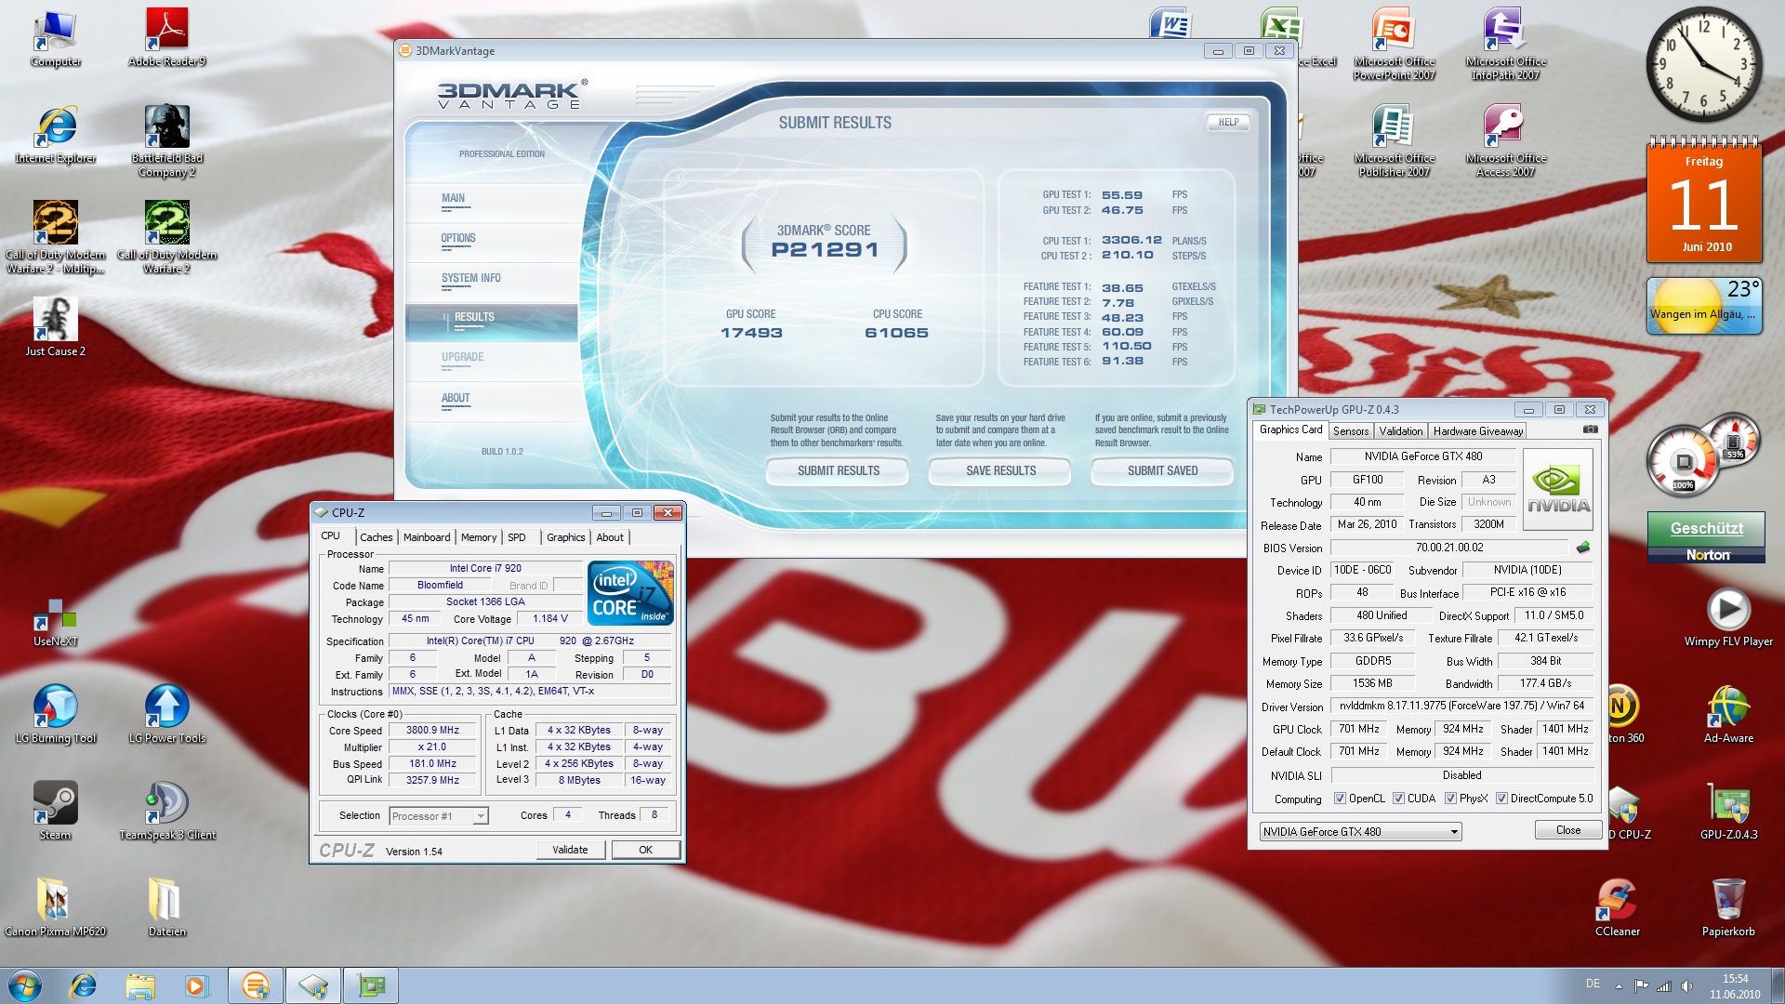Switch to the Mainboard tab
Image resolution: width=1785 pixels, height=1004 pixels.
click(x=427, y=537)
